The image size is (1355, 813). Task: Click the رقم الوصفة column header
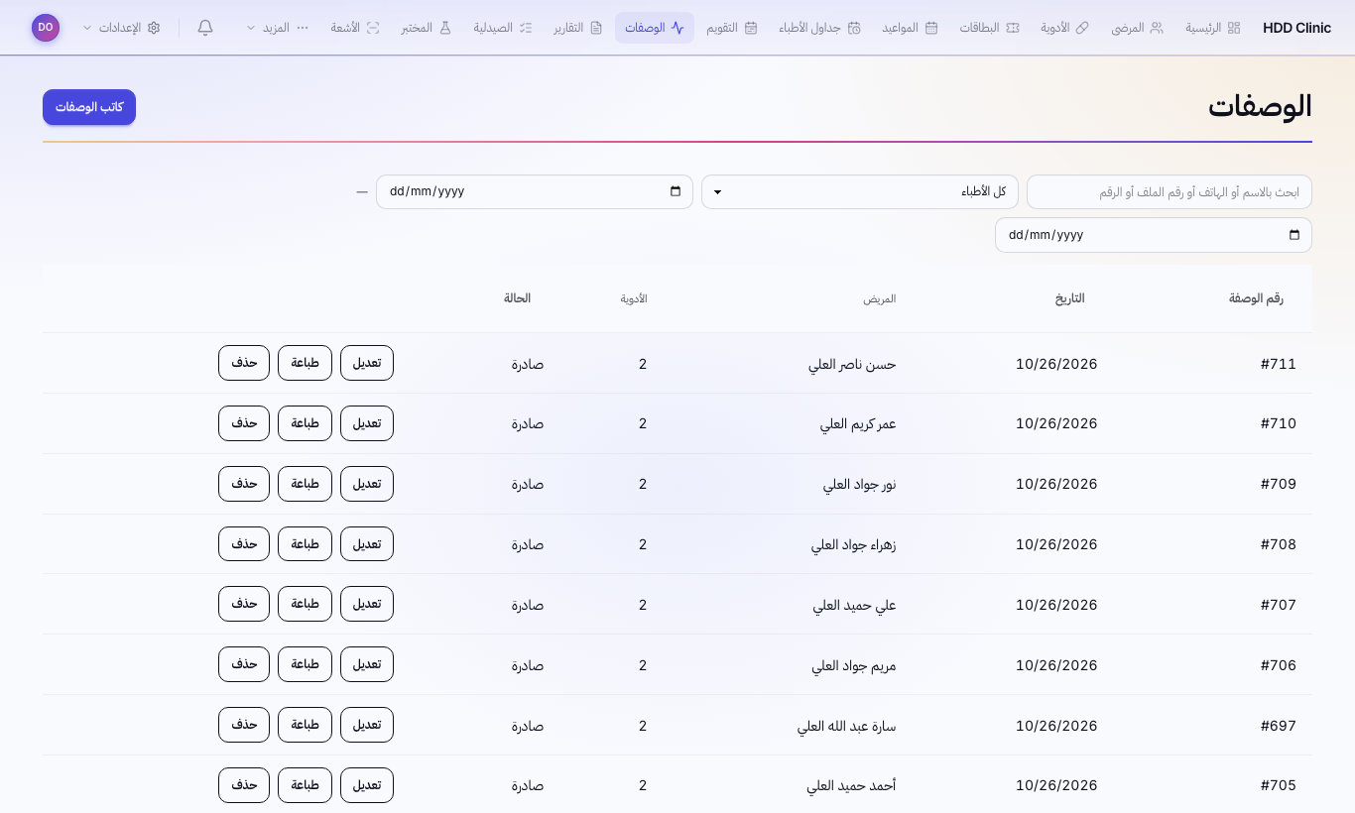pos(1256,298)
